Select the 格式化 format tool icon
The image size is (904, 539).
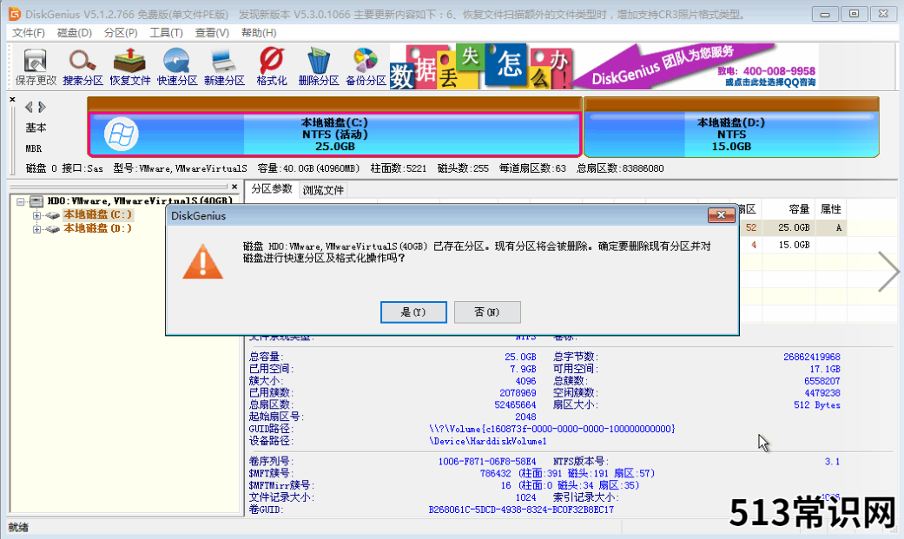tap(272, 68)
